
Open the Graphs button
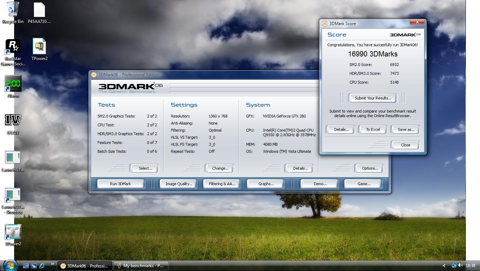[266, 184]
